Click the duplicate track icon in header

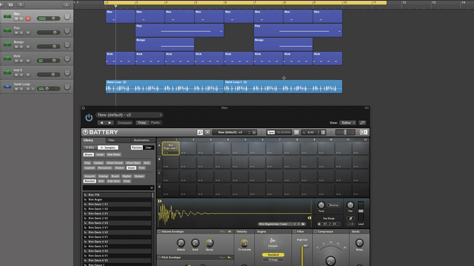[x=11, y=4]
